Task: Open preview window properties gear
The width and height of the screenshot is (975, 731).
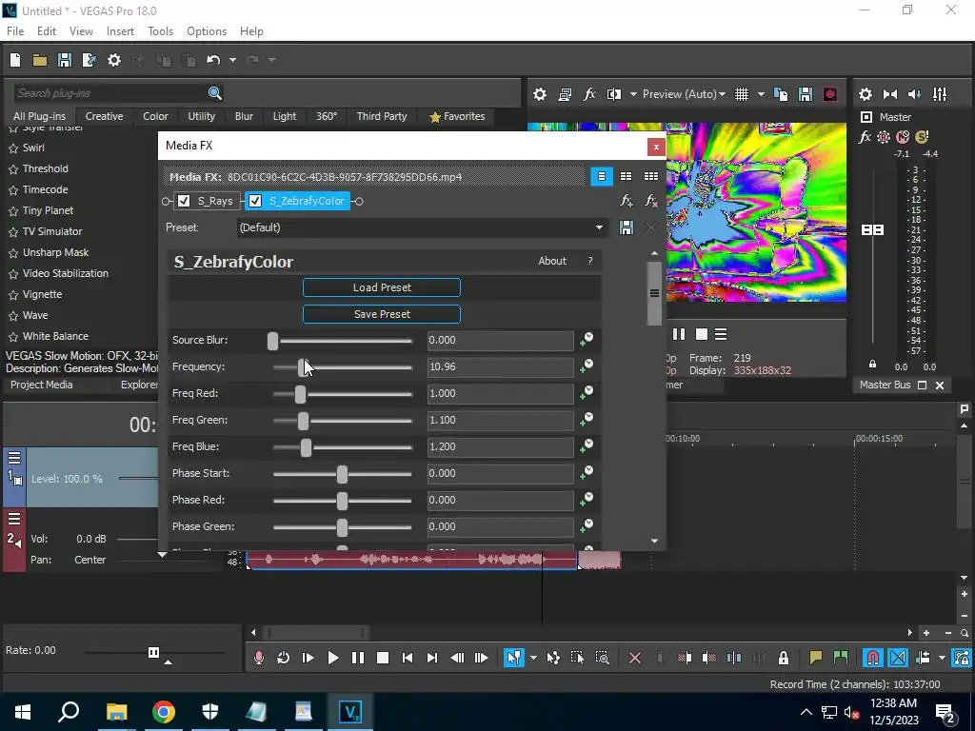Action: coord(540,94)
